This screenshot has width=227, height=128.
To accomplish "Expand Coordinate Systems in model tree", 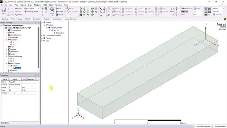I will (x=42, y=36).
